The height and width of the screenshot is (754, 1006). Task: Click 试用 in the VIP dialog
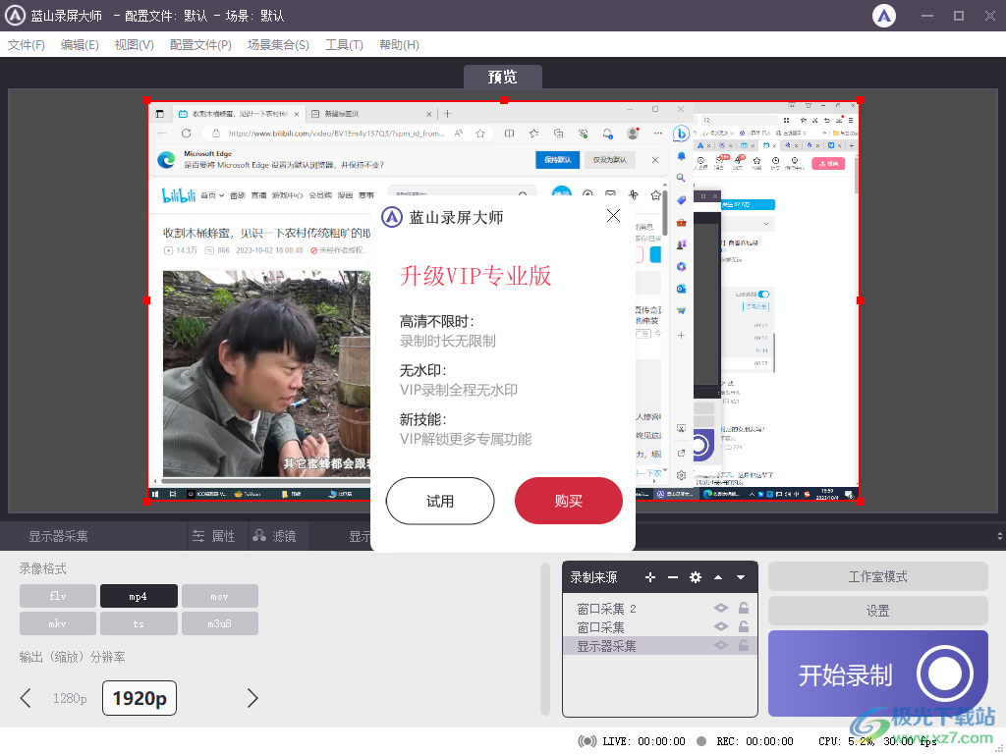[x=439, y=501]
